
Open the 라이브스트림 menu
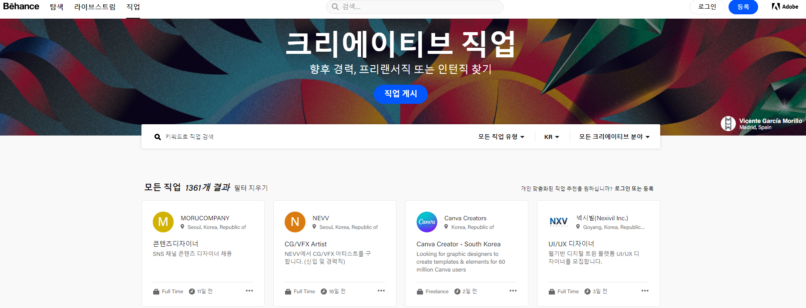click(95, 7)
